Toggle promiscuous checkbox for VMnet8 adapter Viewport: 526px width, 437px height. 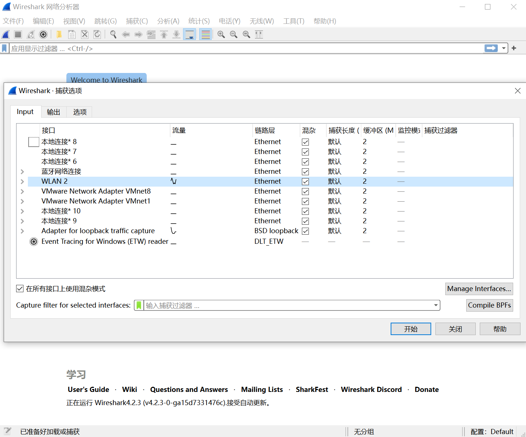click(305, 191)
